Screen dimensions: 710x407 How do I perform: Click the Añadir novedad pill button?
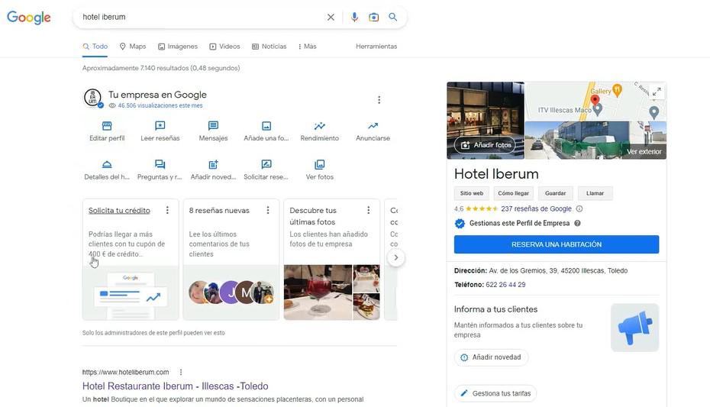pyautogui.click(x=491, y=357)
